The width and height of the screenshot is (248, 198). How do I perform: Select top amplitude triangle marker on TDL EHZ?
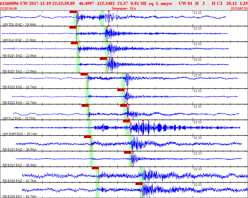coord(109,11)
